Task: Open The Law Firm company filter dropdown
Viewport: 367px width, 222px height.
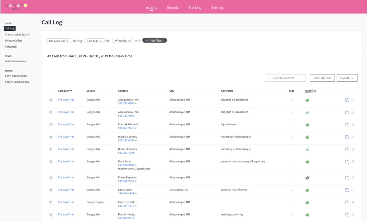Action: click(59, 41)
